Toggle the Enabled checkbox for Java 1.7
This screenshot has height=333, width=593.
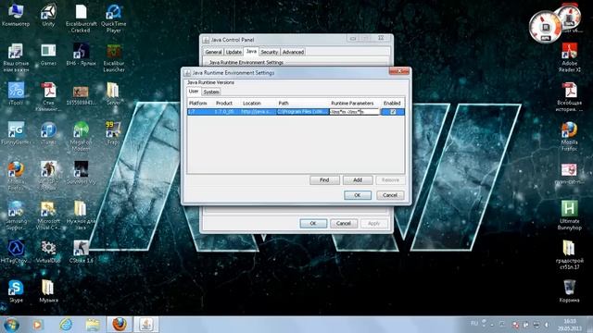point(393,112)
